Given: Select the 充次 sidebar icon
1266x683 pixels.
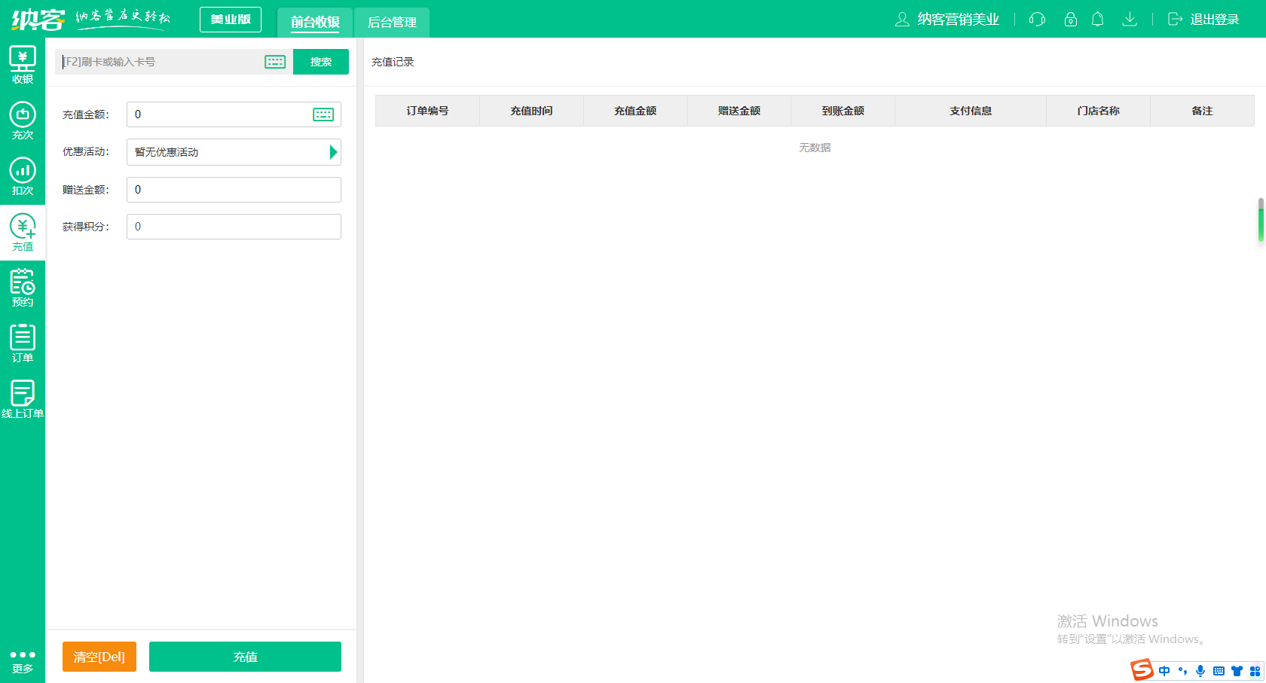Looking at the screenshot, I should 23,120.
